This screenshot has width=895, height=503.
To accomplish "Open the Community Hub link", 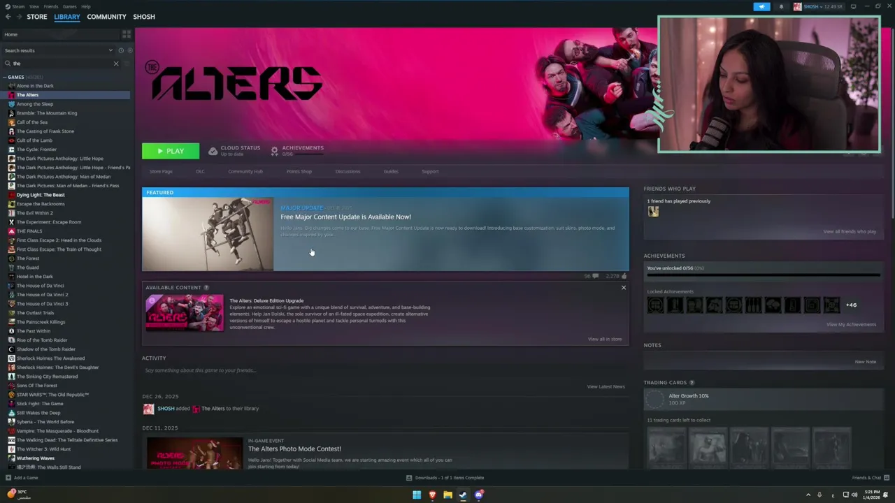I will tap(245, 172).
